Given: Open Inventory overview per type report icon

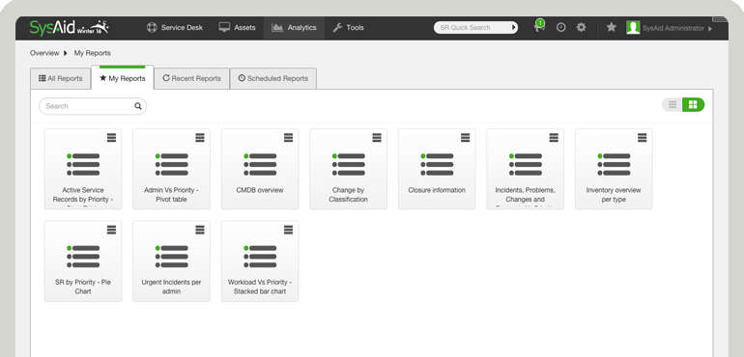Looking at the screenshot, I should point(614,165).
